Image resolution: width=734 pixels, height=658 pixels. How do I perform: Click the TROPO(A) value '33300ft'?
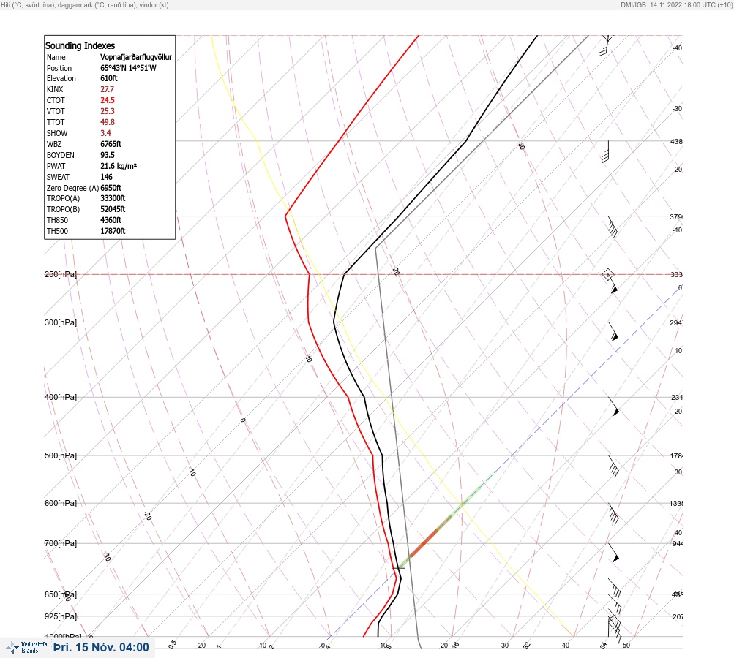click(113, 198)
